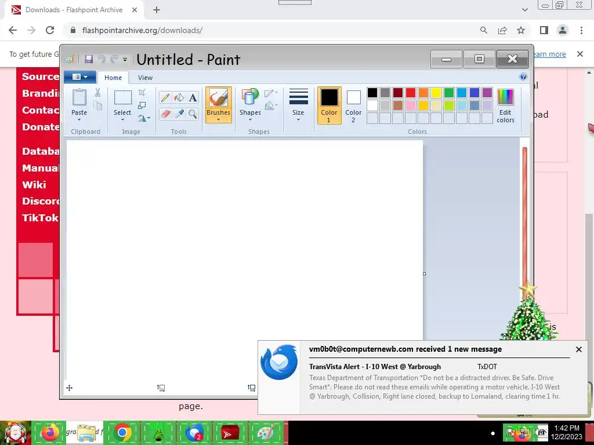
Task: Open Thunderbird from the taskbar
Action: click(194, 433)
